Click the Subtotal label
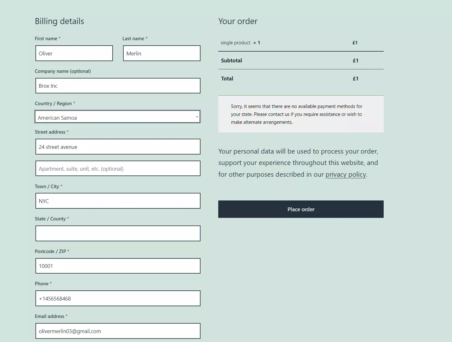452x342 pixels. coord(232,60)
